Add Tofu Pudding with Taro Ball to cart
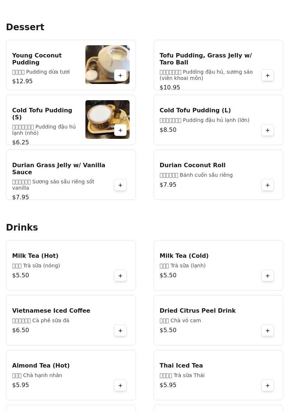 point(268,75)
